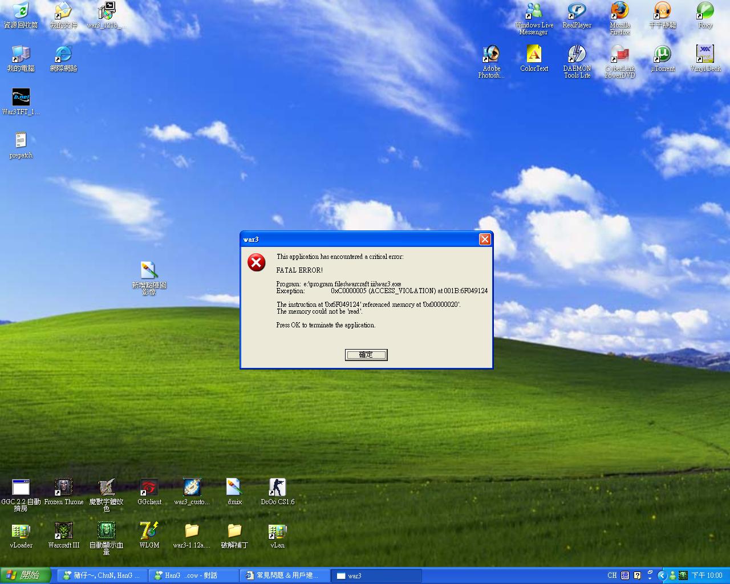
Task: Open the Windows Start (開始) menu
Action: point(25,575)
